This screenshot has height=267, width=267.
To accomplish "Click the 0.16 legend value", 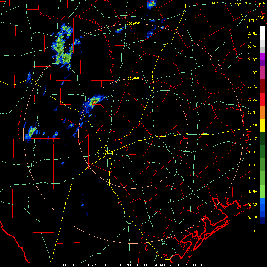I will (252, 218).
